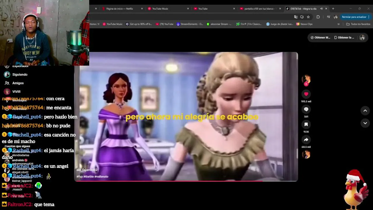Open the profile avatar at top right
The width and height of the screenshot is (373, 210).
(362, 37)
